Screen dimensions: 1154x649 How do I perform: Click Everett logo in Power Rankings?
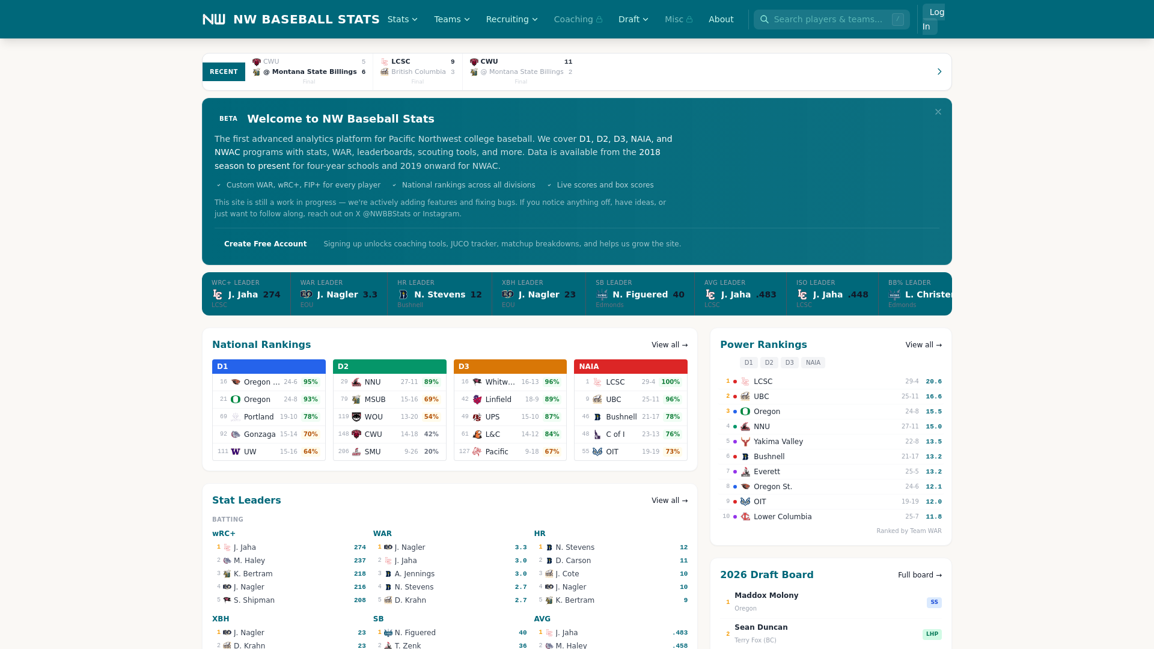[745, 472]
